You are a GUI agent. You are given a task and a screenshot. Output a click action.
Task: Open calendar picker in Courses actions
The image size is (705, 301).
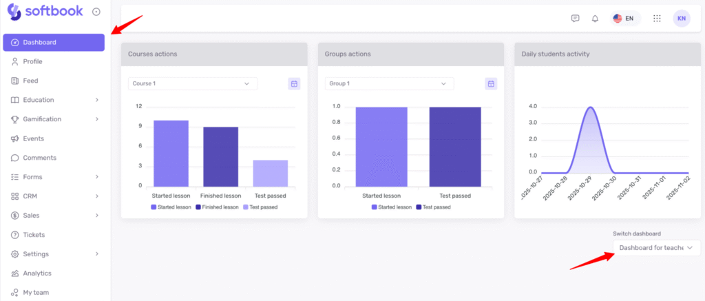tap(294, 83)
